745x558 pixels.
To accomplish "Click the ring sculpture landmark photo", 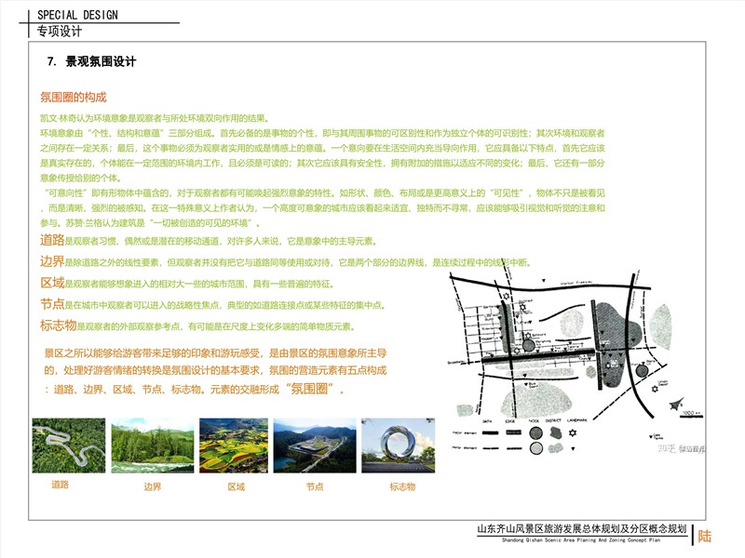I will point(399,445).
